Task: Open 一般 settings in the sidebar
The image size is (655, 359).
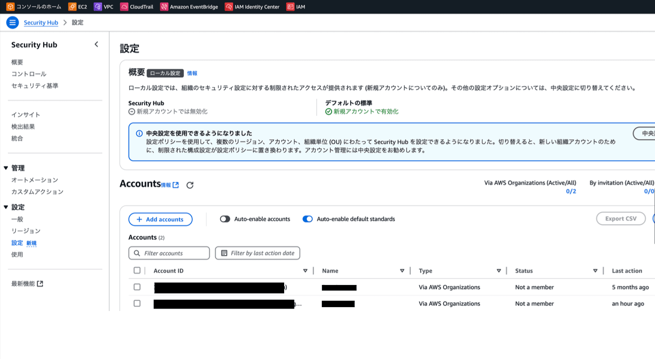Action: pyautogui.click(x=17, y=219)
